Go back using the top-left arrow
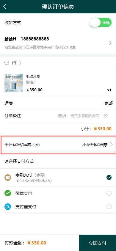The width and height of the screenshot is (116, 251). [5, 7]
